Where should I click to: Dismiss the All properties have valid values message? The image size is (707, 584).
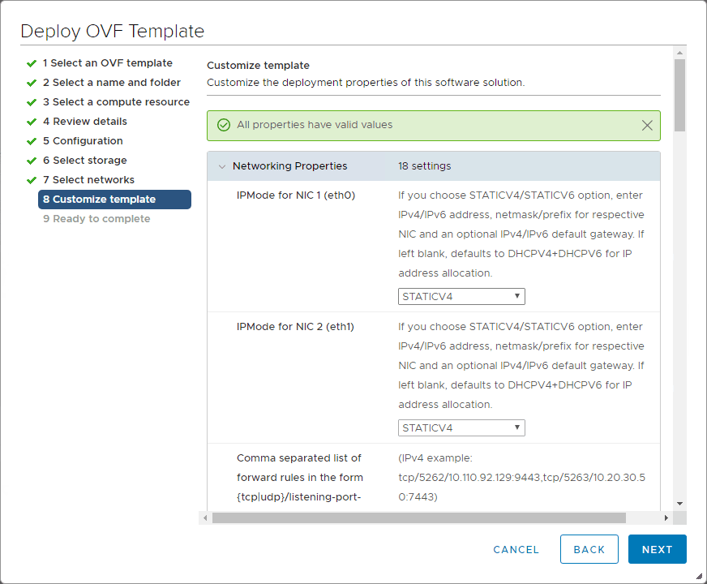pos(647,125)
